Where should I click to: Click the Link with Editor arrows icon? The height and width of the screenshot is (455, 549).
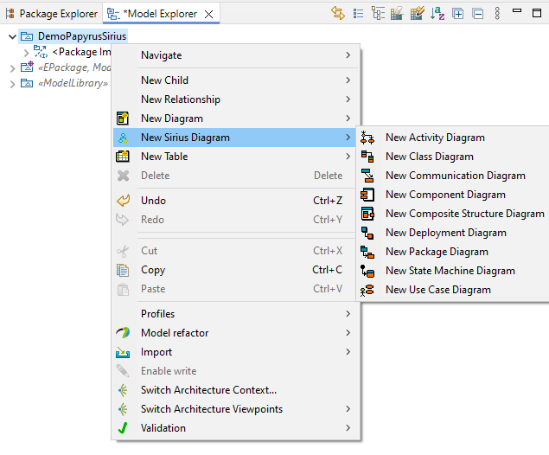coord(338,13)
